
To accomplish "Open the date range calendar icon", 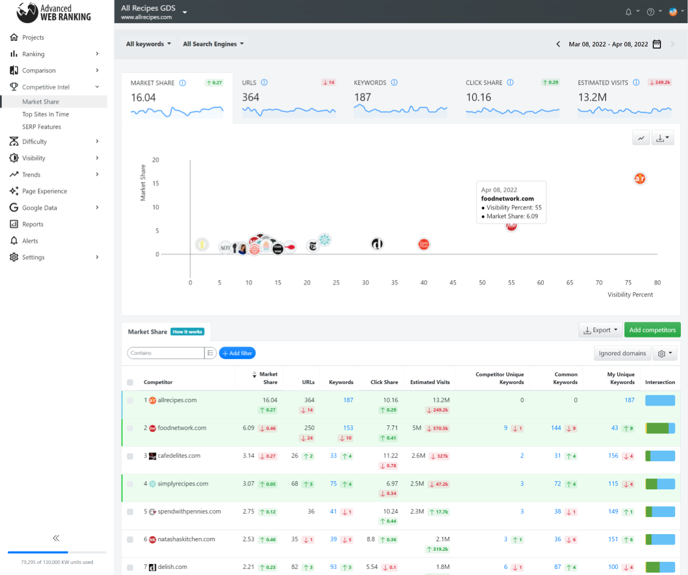I will tap(657, 44).
